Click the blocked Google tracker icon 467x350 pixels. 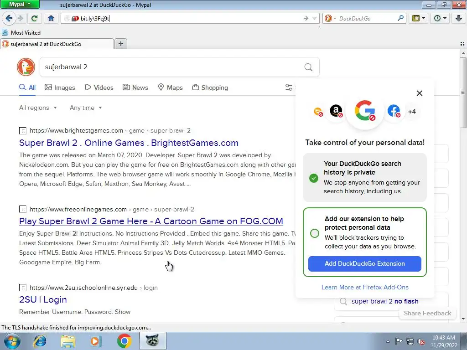(365, 111)
